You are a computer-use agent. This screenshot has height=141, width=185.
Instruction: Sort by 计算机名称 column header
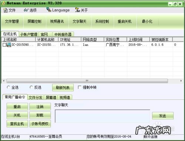coord(47,39)
